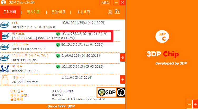Expand the 멀티미디어 row with plus button
The width and height of the screenshot is (198, 109).
[x=123, y=58]
